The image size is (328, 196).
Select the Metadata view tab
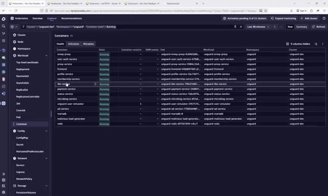[x=88, y=44]
